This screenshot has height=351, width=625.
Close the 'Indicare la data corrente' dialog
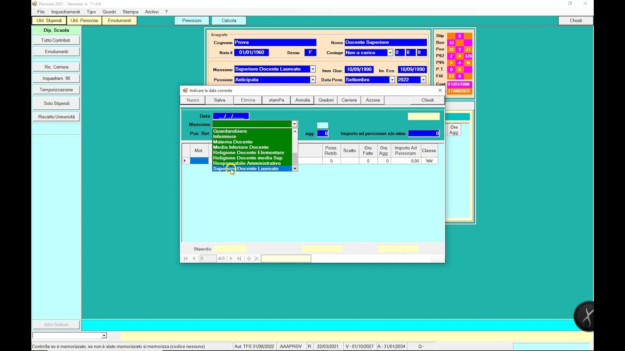pyautogui.click(x=439, y=90)
